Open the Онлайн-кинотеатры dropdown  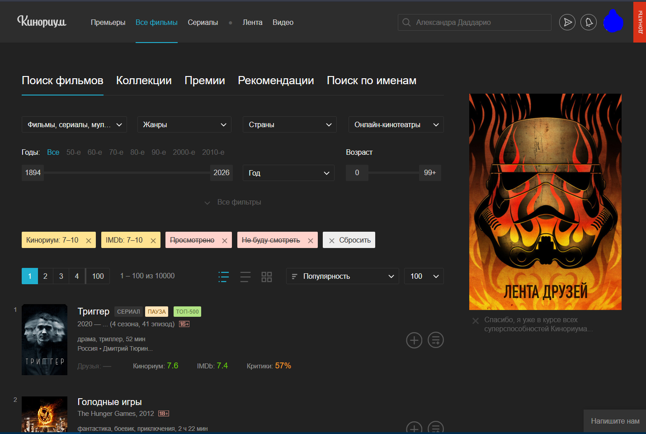(396, 124)
